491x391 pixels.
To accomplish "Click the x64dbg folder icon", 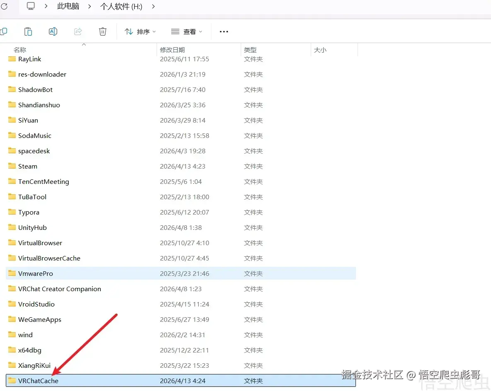I will 12,350.
